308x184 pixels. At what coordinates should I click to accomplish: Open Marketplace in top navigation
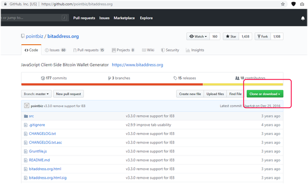124,18
